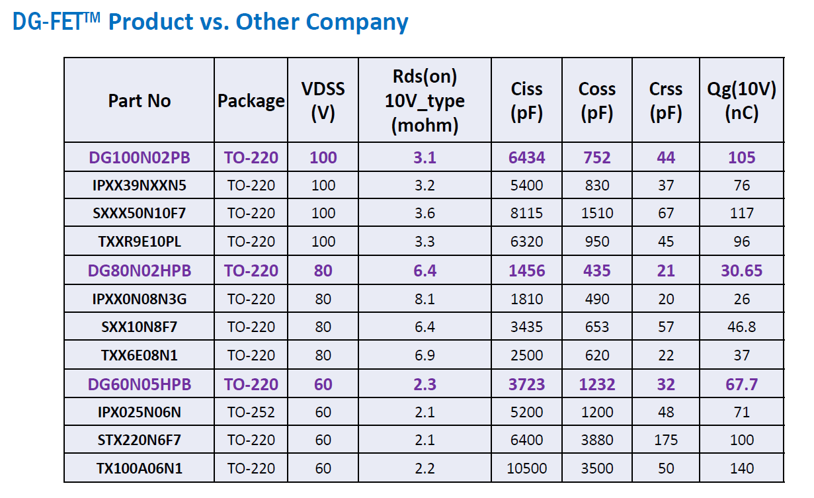The image size is (814, 498).
Task: Click the Rds(on) 10V_type header cell
Action: click(x=424, y=101)
